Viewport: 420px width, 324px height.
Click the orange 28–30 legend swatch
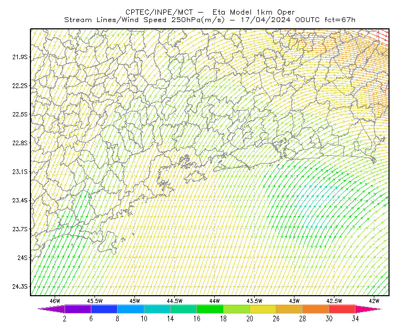point(316,309)
